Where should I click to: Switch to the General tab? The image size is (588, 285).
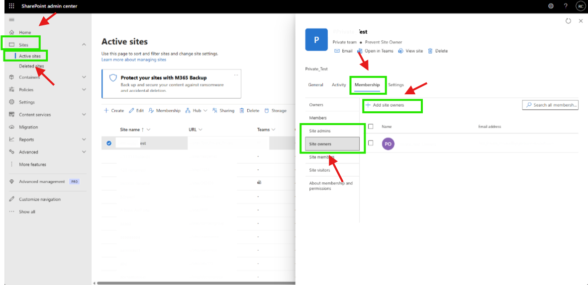point(316,85)
